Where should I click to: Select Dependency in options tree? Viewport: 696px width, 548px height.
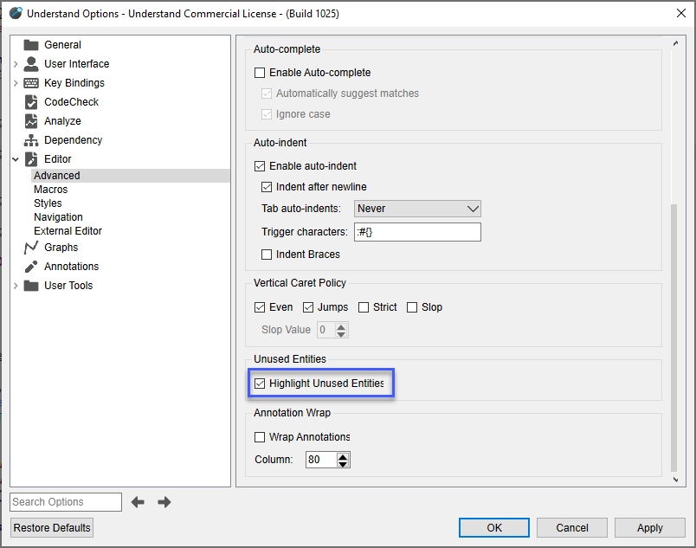tap(74, 140)
